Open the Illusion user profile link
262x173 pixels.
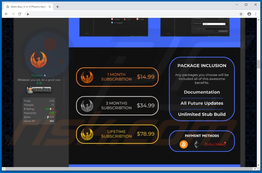pos(37,76)
